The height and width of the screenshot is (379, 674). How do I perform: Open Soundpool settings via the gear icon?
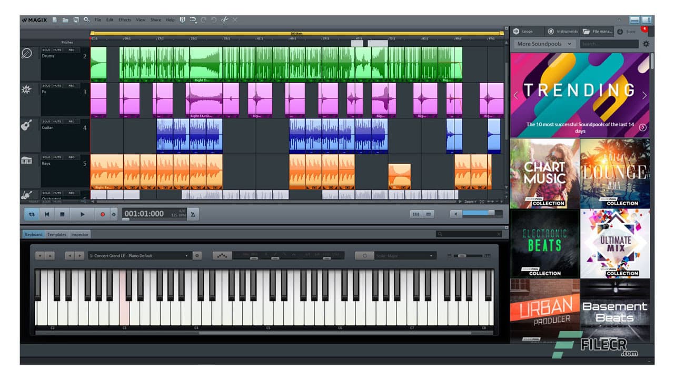pos(647,44)
